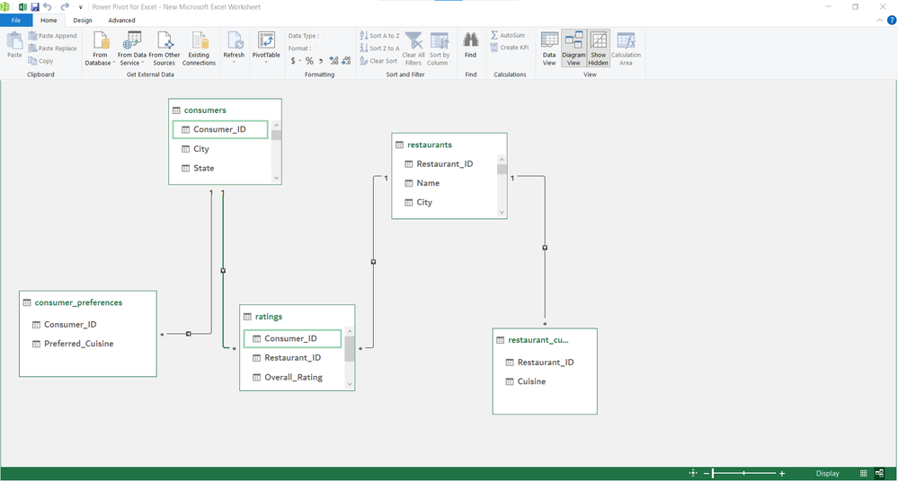898x481 pixels.
Task: Click scroll down arrow in ratings table
Action: (x=350, y=384)
